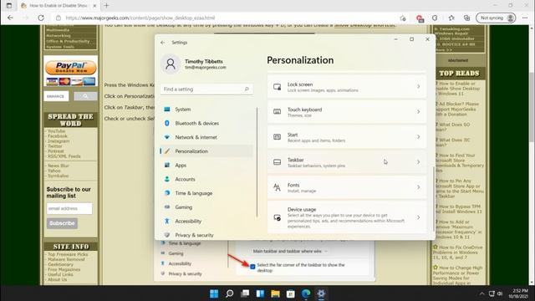Click the Lock screen icon
The height and width of the screenshot is (301, 535).
coord(277,87)
